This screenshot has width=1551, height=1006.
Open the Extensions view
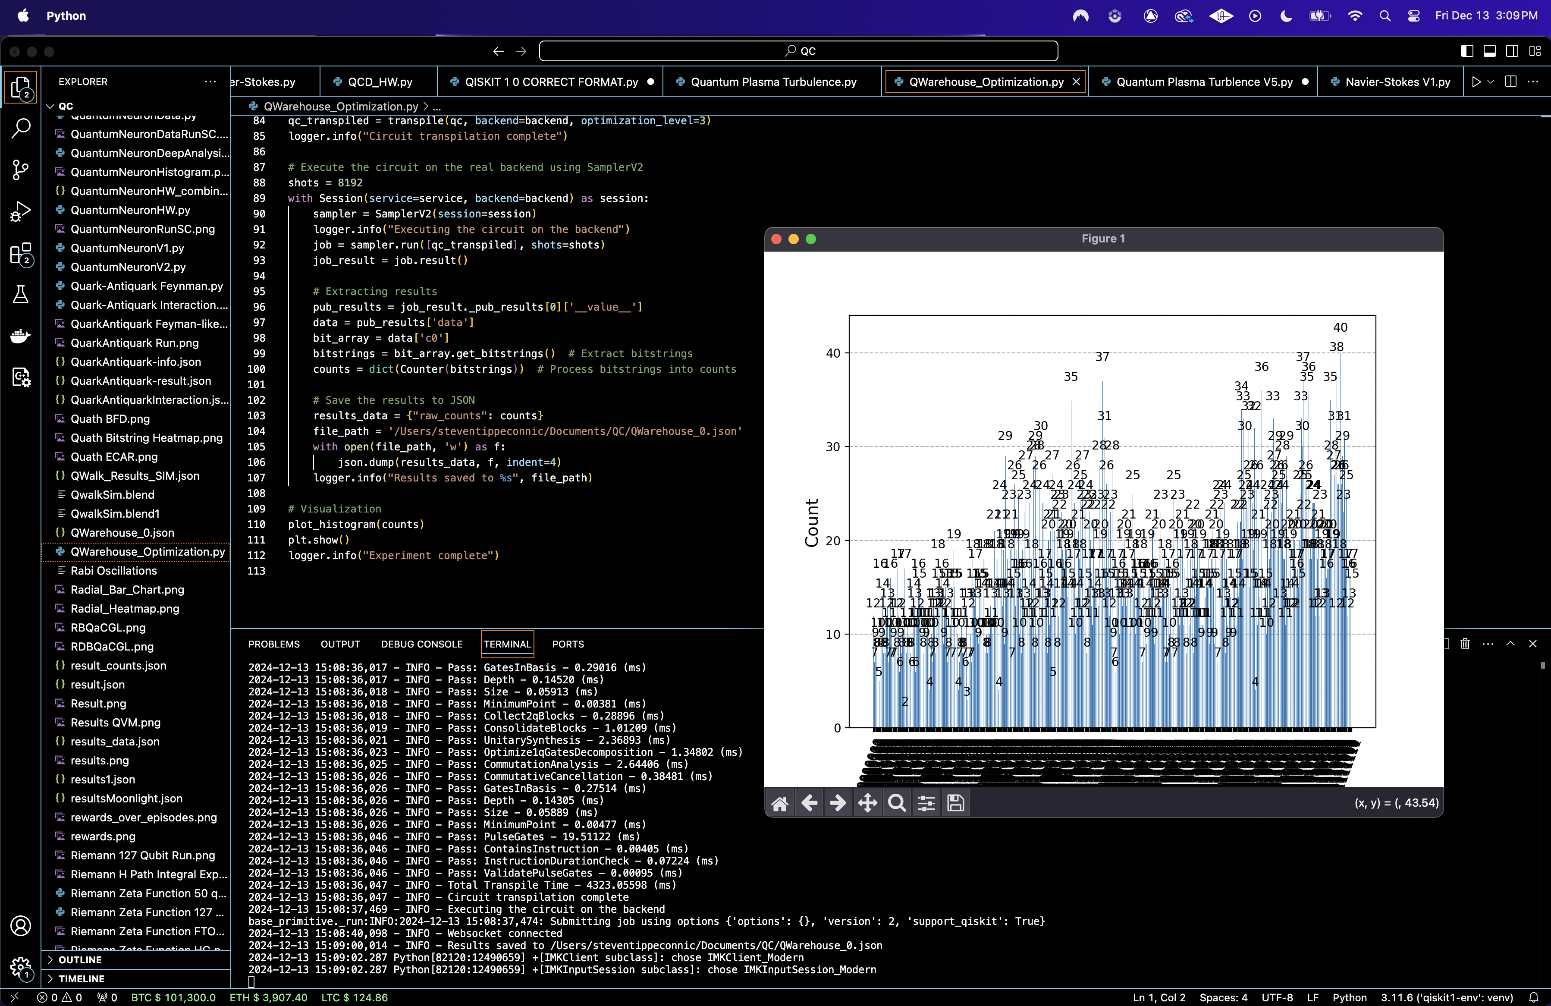(21, 254)
